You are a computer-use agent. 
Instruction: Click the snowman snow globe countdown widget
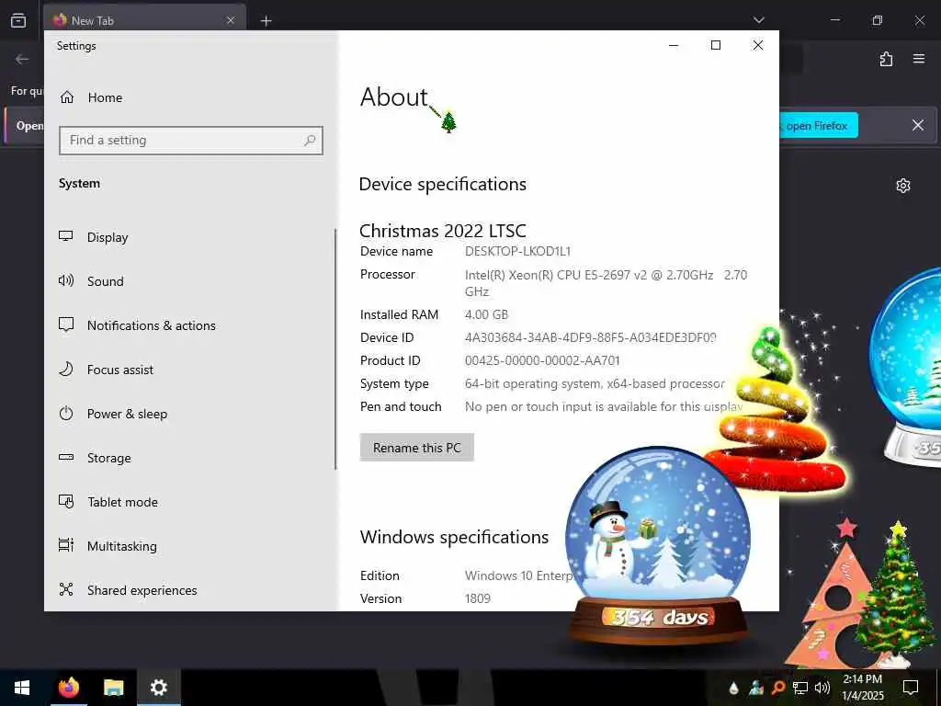pyautogui.click(x=658, y=546)
